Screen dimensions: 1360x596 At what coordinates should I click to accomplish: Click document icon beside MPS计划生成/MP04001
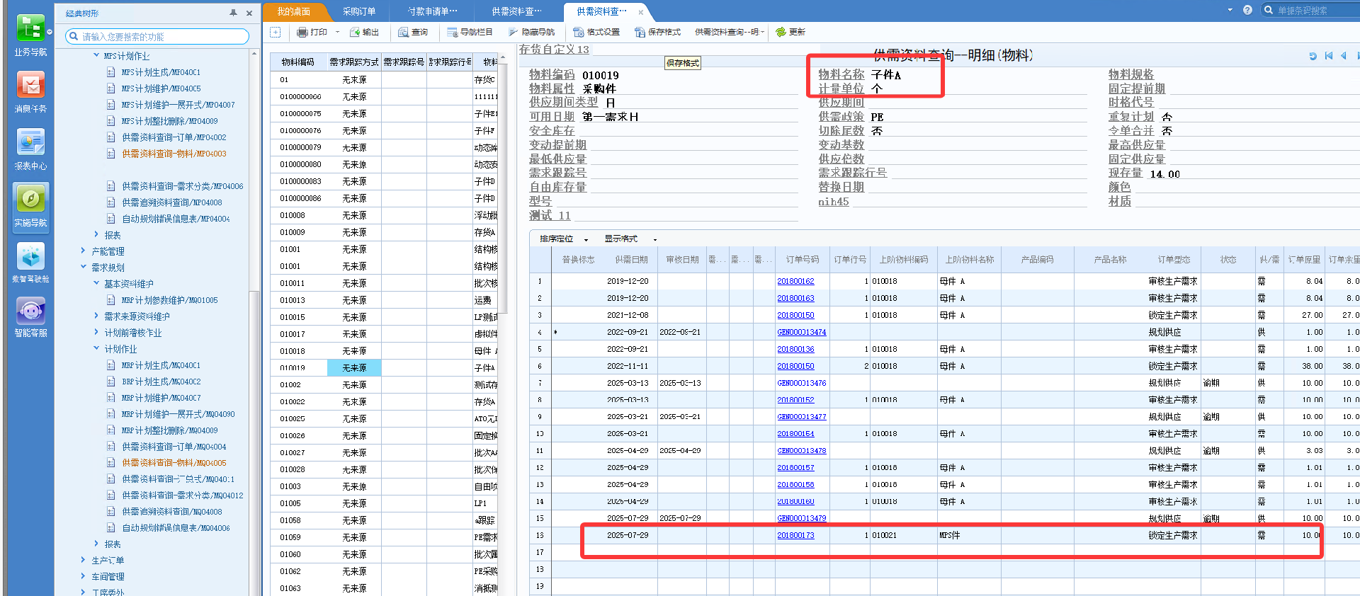point(110,72)
